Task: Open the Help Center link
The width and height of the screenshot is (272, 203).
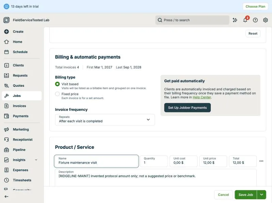Action: click(x=202, y=97)
